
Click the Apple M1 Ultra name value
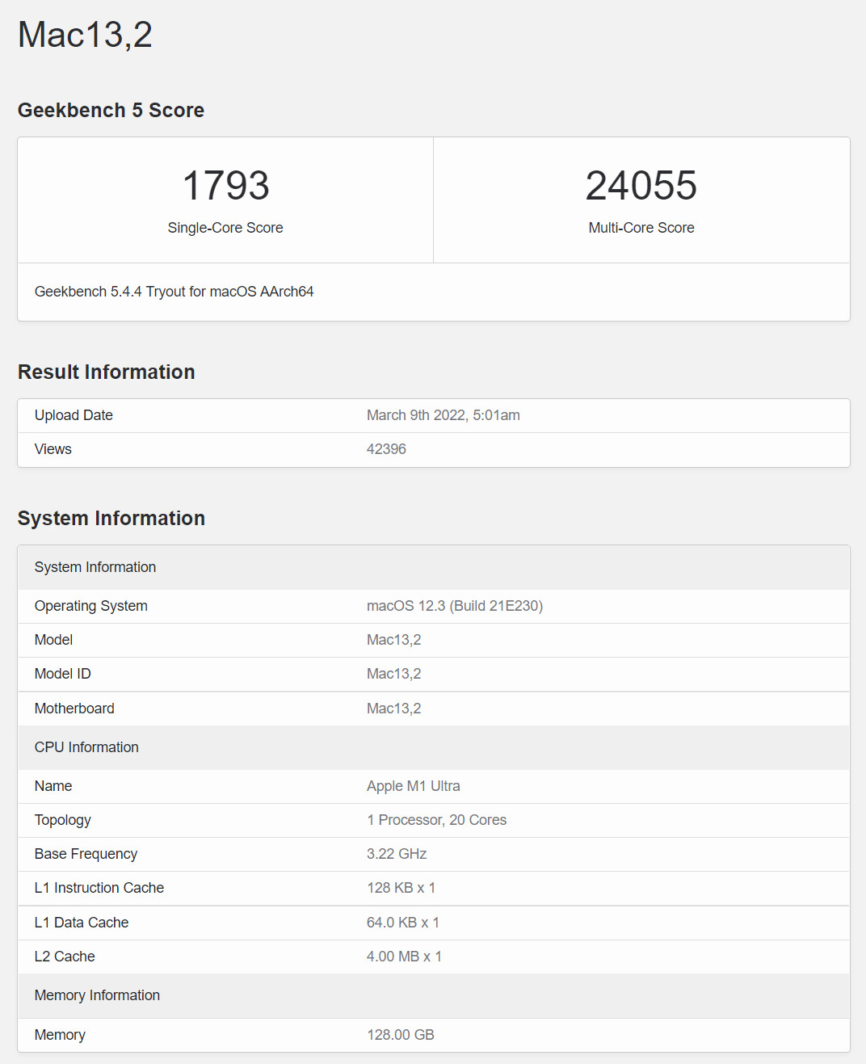pyautogui.click(x=414, y=786)
